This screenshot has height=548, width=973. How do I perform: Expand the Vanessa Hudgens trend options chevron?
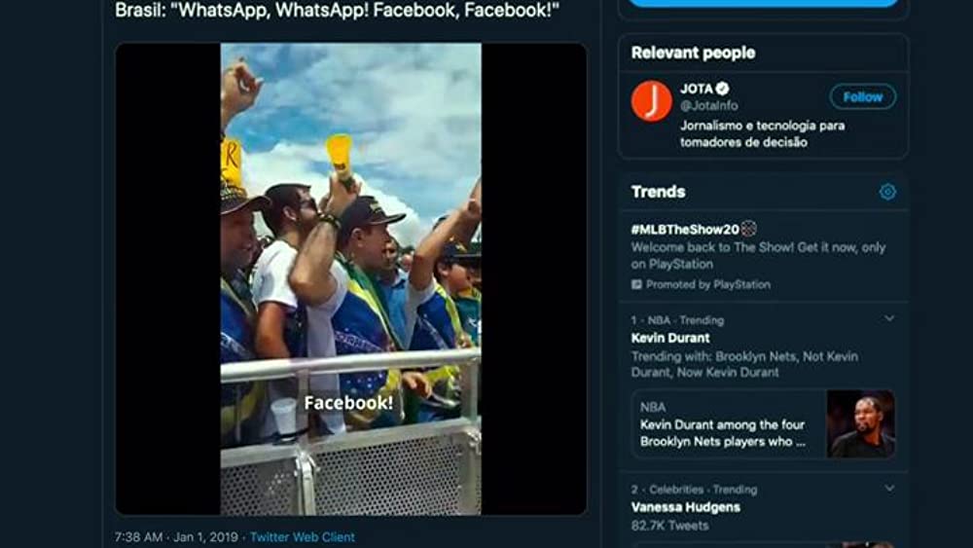pyautogui.click(x=889, y=489)
